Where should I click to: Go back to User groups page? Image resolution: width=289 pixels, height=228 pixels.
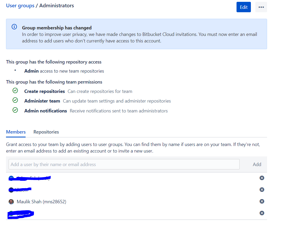(x=20, y=5)
